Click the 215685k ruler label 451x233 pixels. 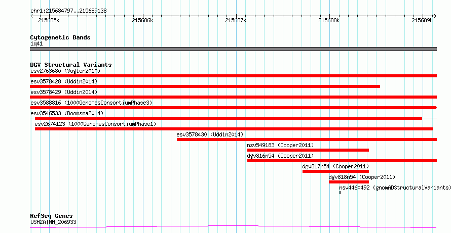[49, 21]
